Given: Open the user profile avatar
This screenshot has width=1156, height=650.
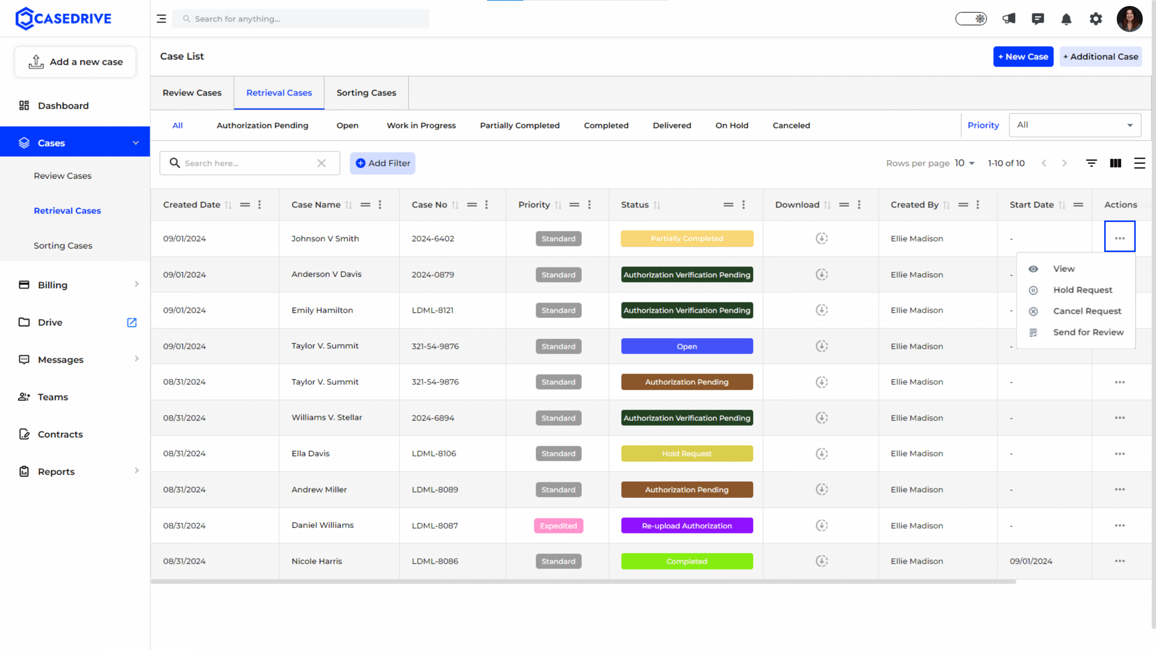Looking at the screenshot, I should point(1129,19).
